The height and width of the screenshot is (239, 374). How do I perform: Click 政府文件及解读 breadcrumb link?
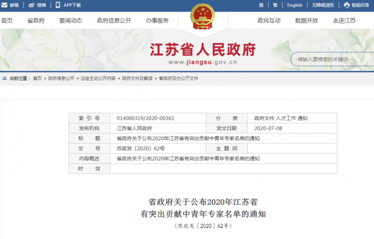click(x=137, y=79)
